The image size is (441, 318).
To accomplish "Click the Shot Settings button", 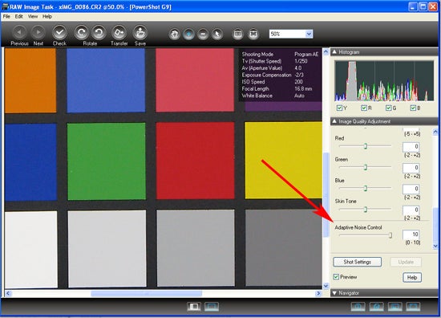I will 357,262.
